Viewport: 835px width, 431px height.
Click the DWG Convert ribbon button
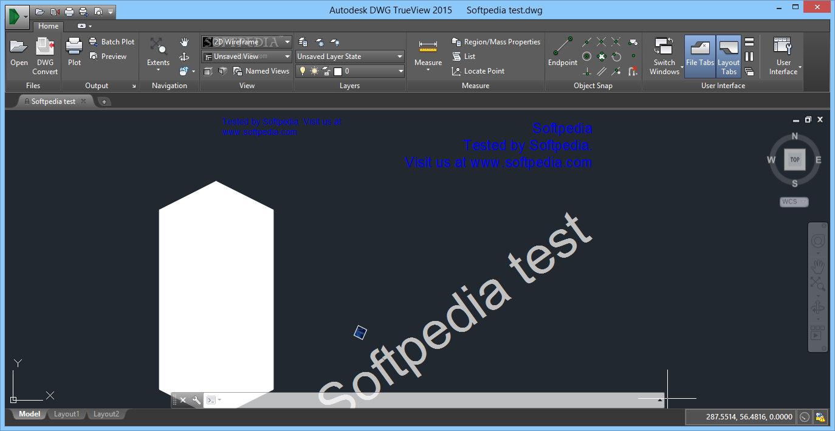coord(45,56)
